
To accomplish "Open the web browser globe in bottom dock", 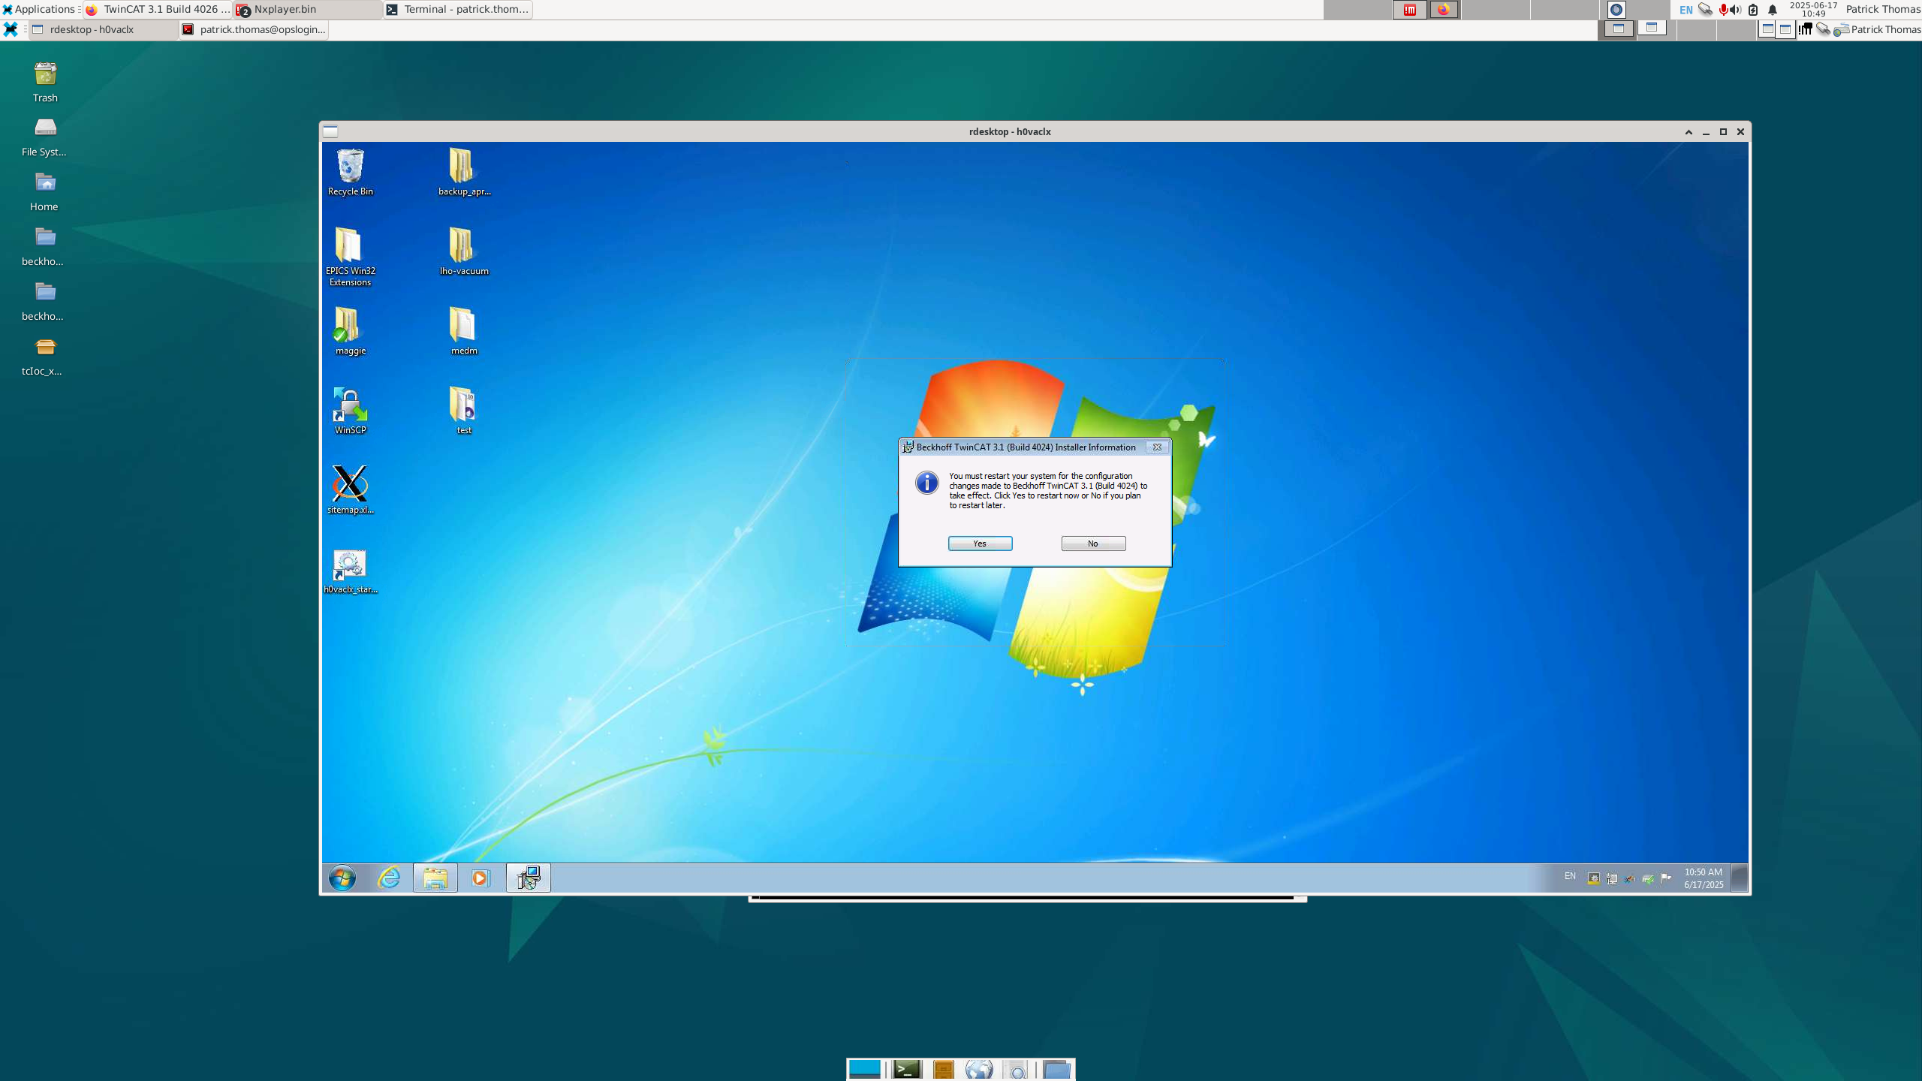I will click(979, 1069).
